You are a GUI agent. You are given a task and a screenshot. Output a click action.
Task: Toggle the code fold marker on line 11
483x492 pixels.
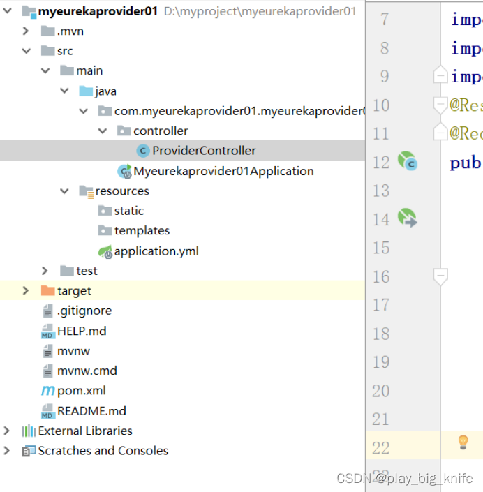click(x=440, y=132)
